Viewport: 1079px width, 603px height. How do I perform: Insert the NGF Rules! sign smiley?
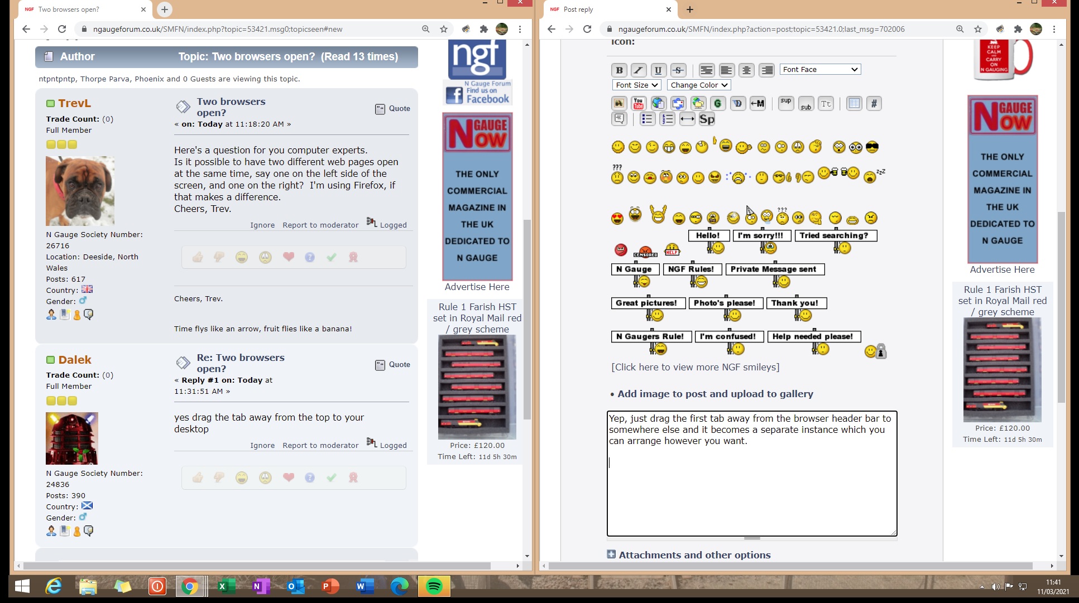coord(692,275)
